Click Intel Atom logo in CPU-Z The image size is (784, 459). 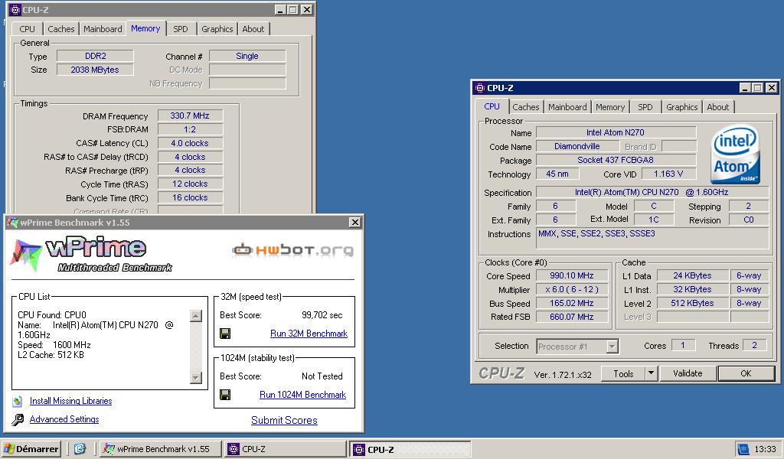[735, 155]
